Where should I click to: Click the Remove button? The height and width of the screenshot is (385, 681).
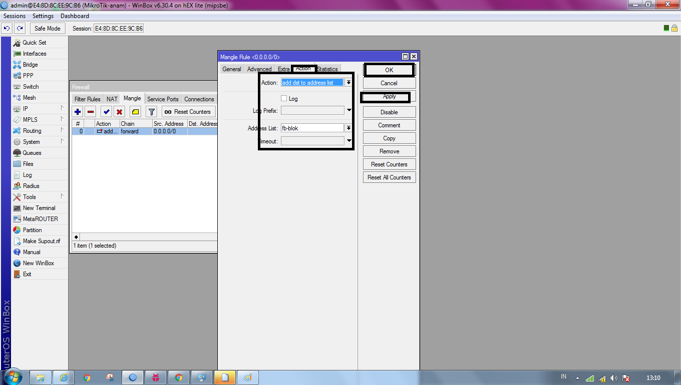tap(389, 151)
